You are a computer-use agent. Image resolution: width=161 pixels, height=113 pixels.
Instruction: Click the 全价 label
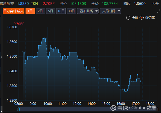pos(95,4)
